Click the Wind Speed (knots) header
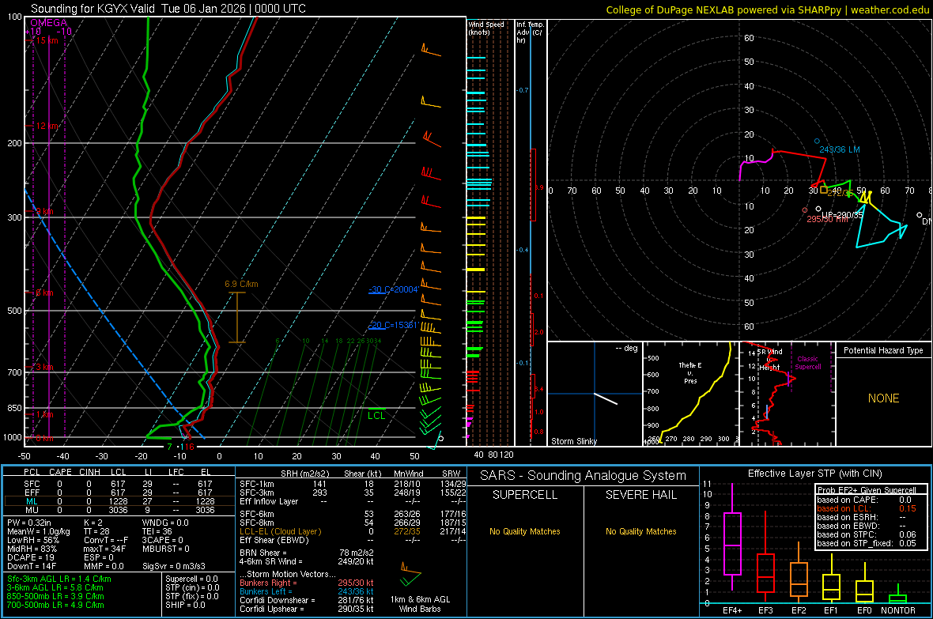Screen dimensions: 933x619 (485, 28)
